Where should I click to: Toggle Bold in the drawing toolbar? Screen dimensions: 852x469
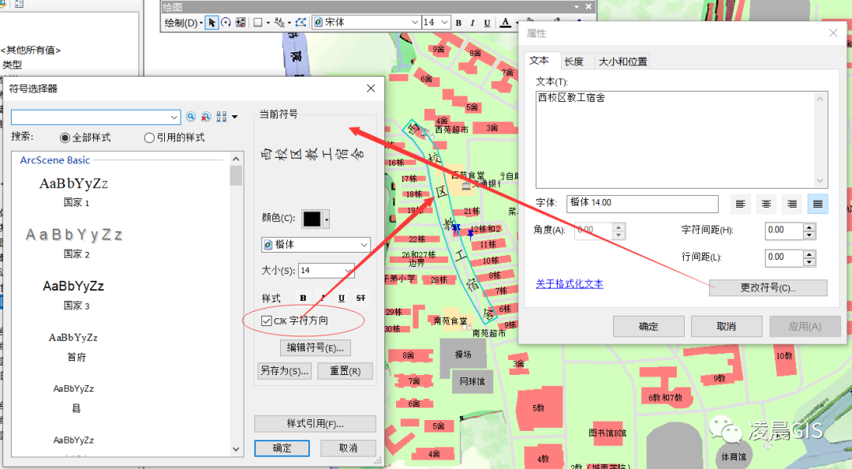tap(458, 23)
